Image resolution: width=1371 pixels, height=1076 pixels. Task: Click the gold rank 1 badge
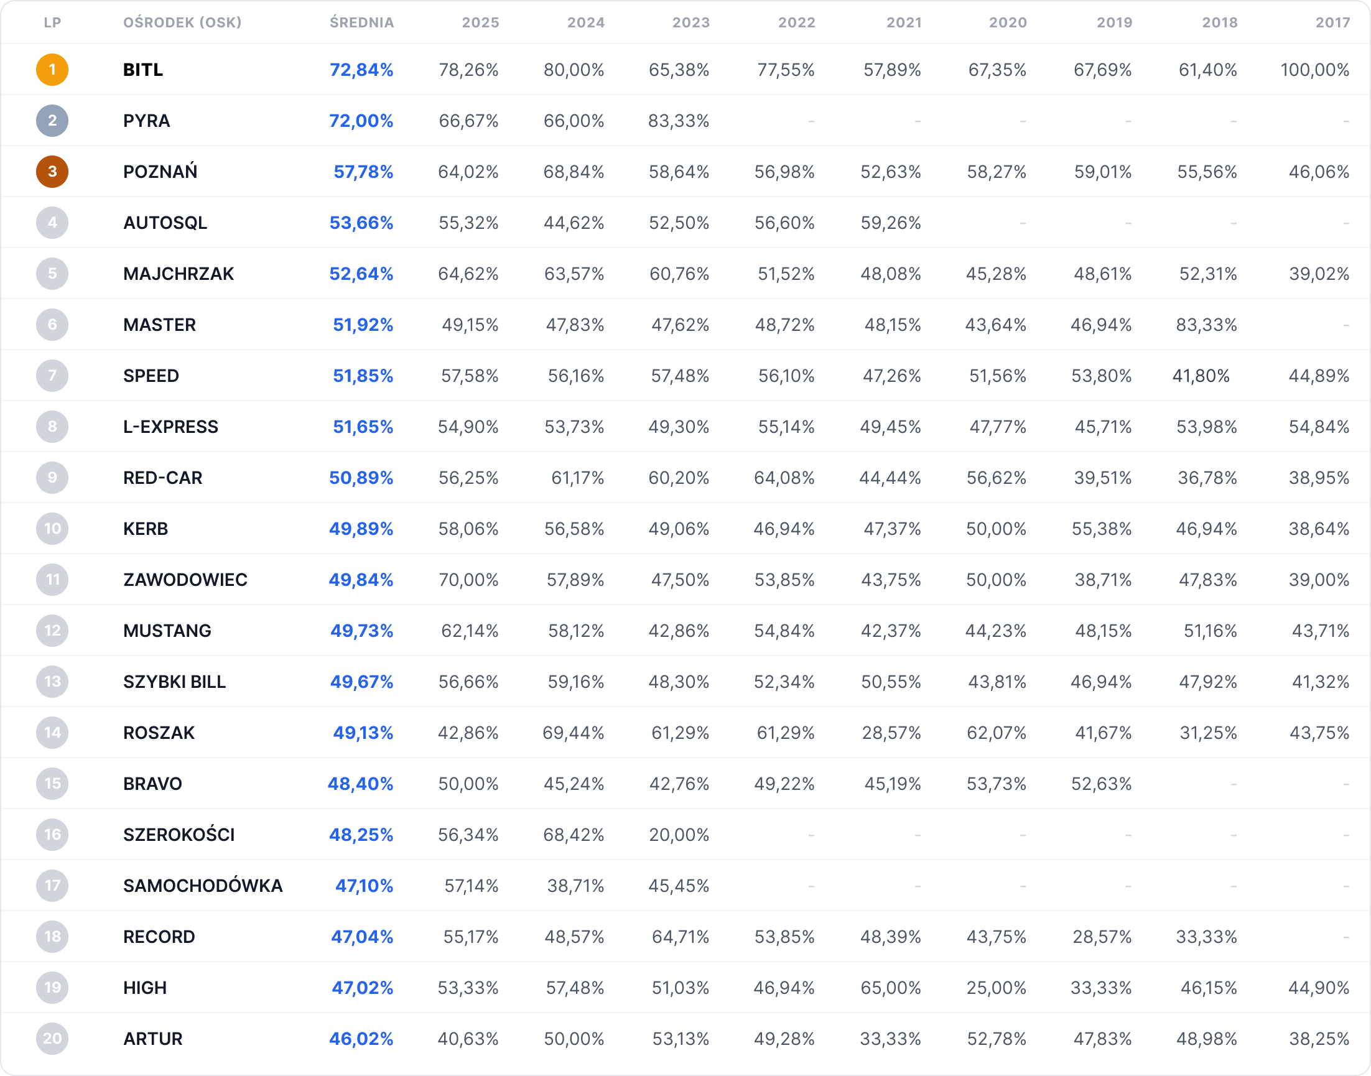(52, 69)
